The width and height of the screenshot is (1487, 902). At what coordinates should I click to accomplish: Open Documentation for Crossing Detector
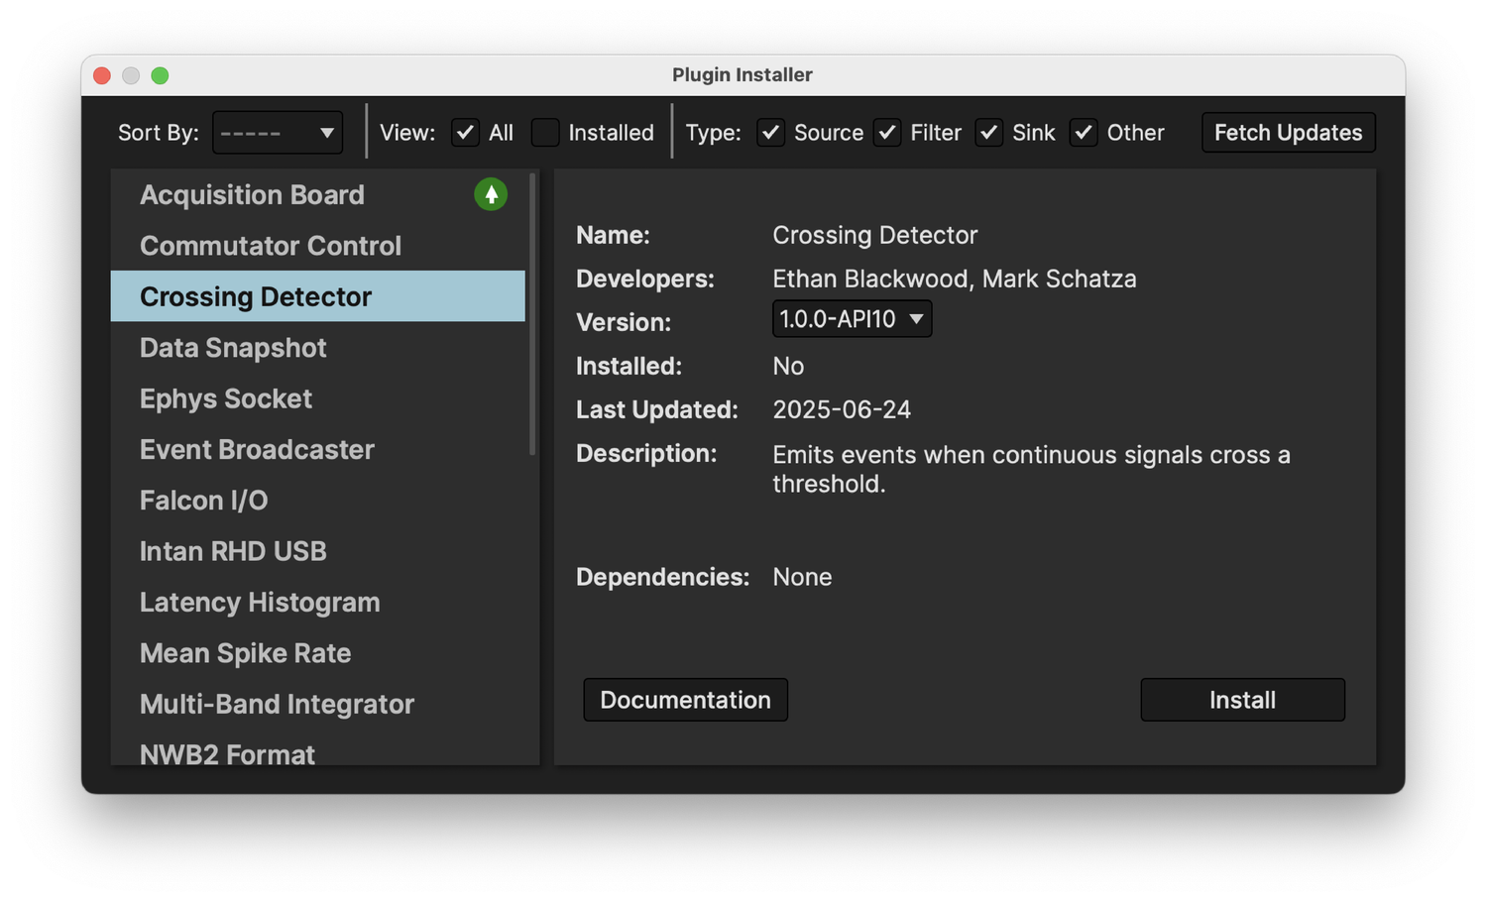coord(685,699)
